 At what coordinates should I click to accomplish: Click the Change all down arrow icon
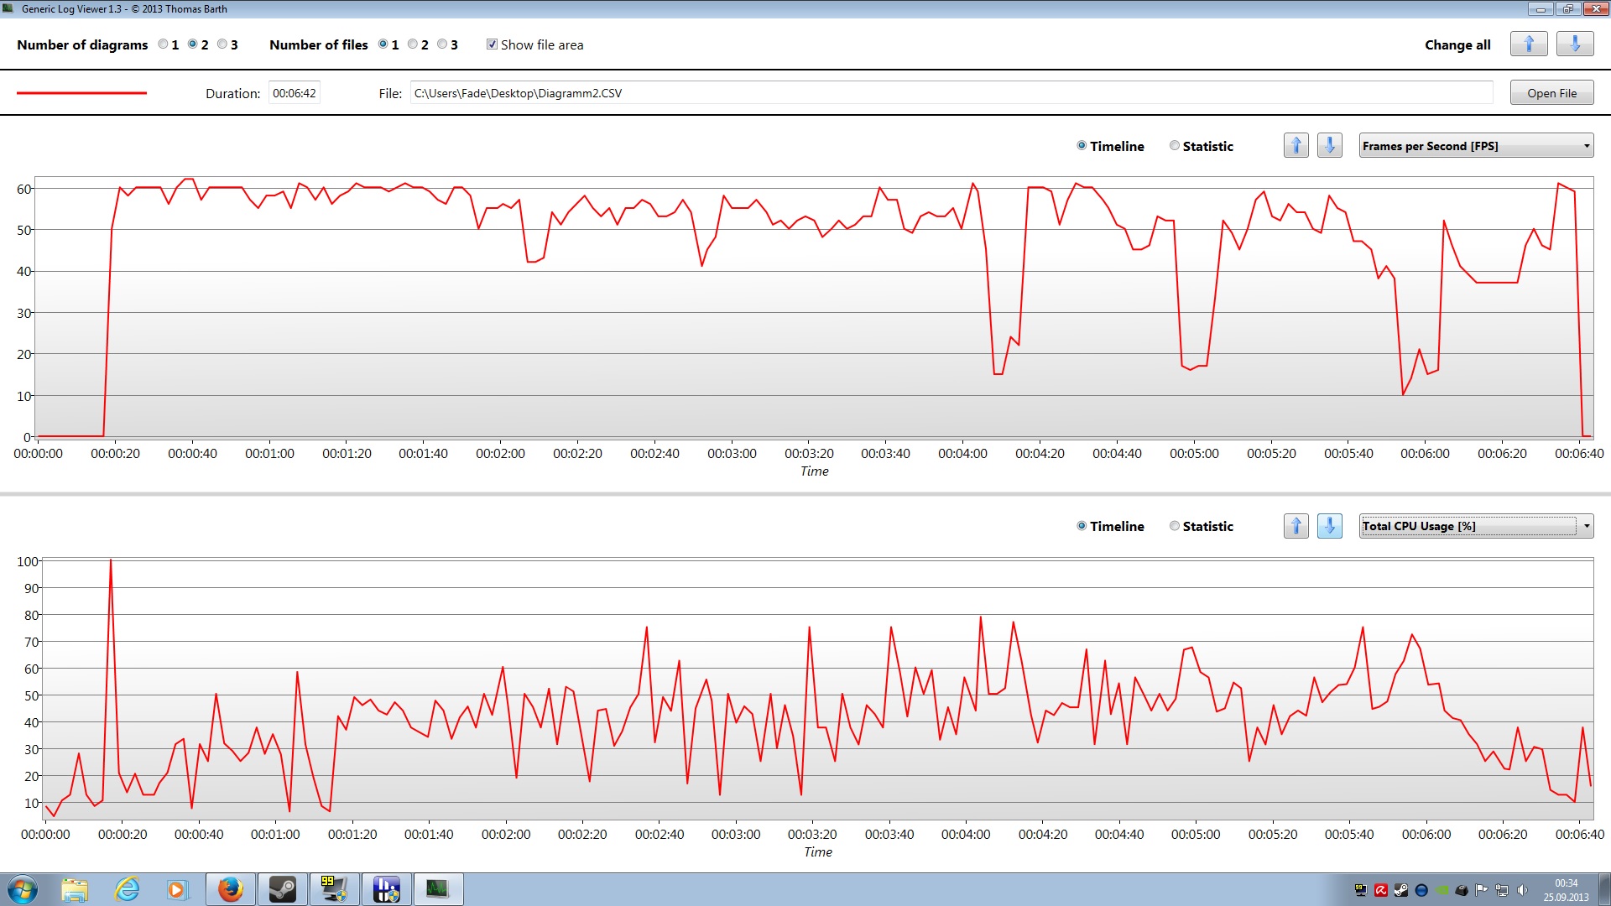point(1574,44)
